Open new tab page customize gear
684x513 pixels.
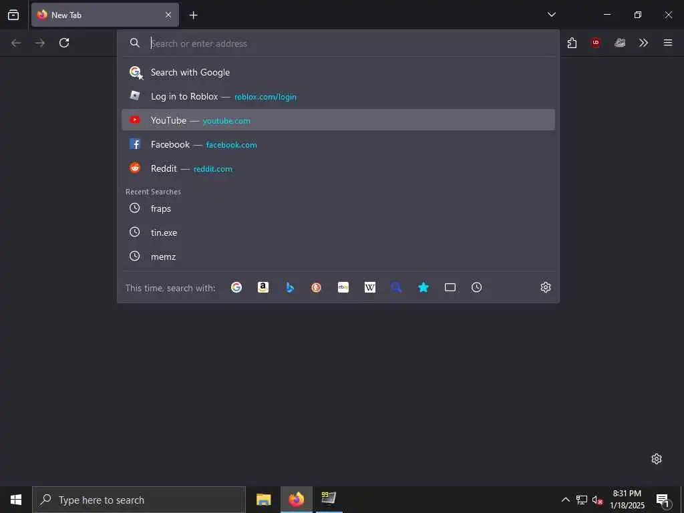[x=657, y=459]
